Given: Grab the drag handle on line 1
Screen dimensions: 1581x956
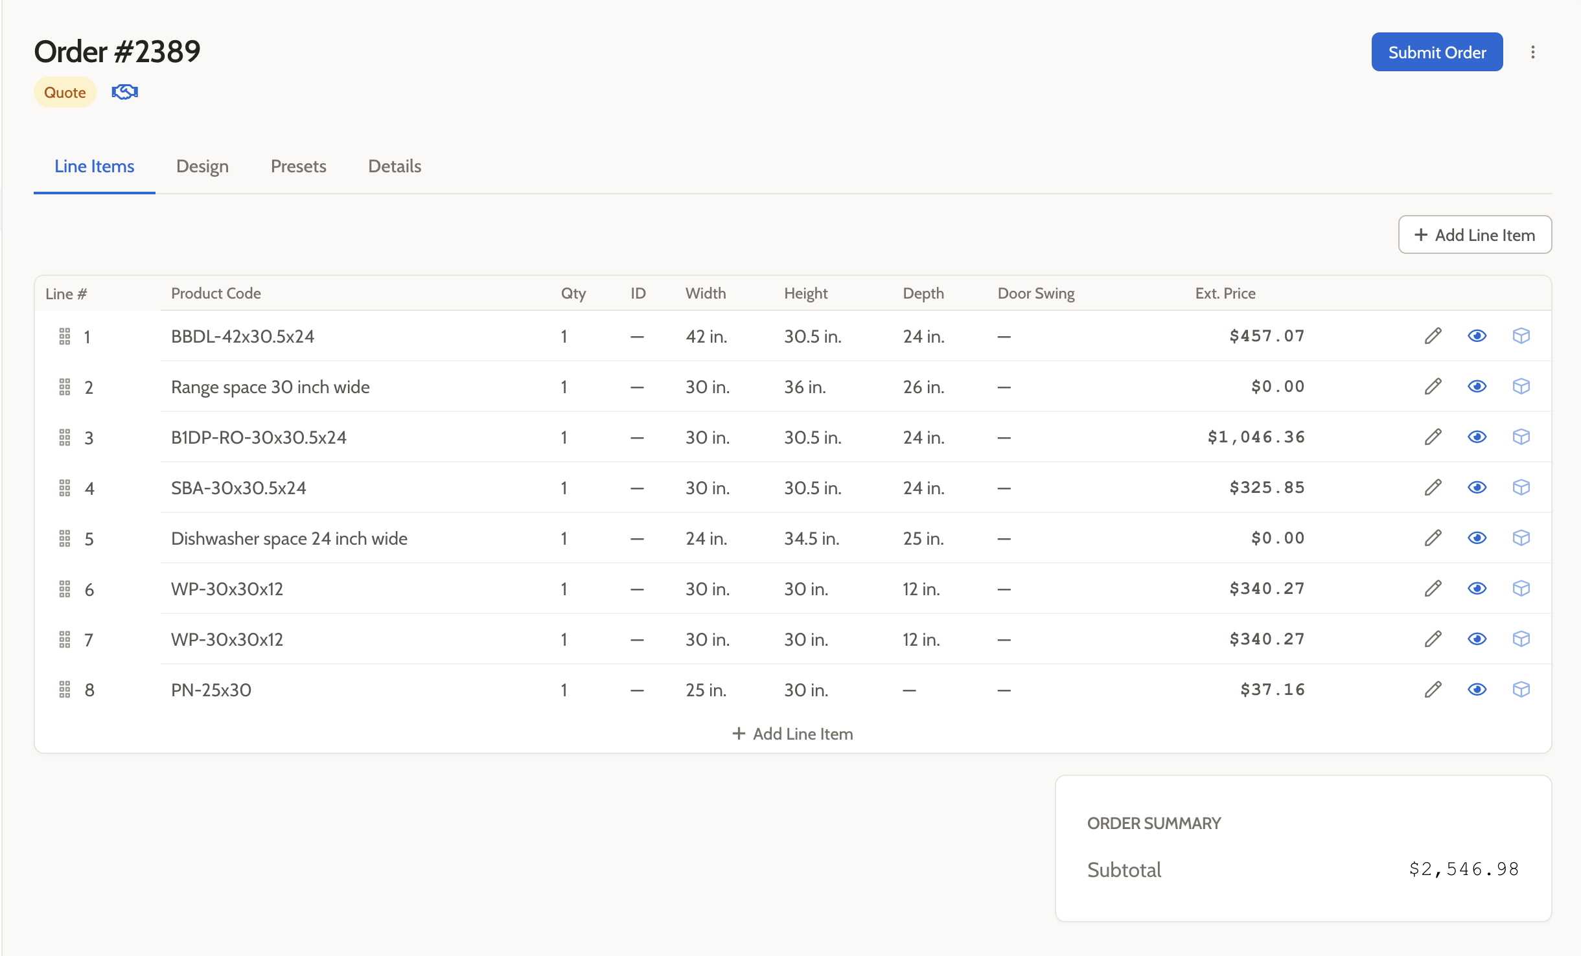Looking at the screenshot, I should [x=65, y=336].
